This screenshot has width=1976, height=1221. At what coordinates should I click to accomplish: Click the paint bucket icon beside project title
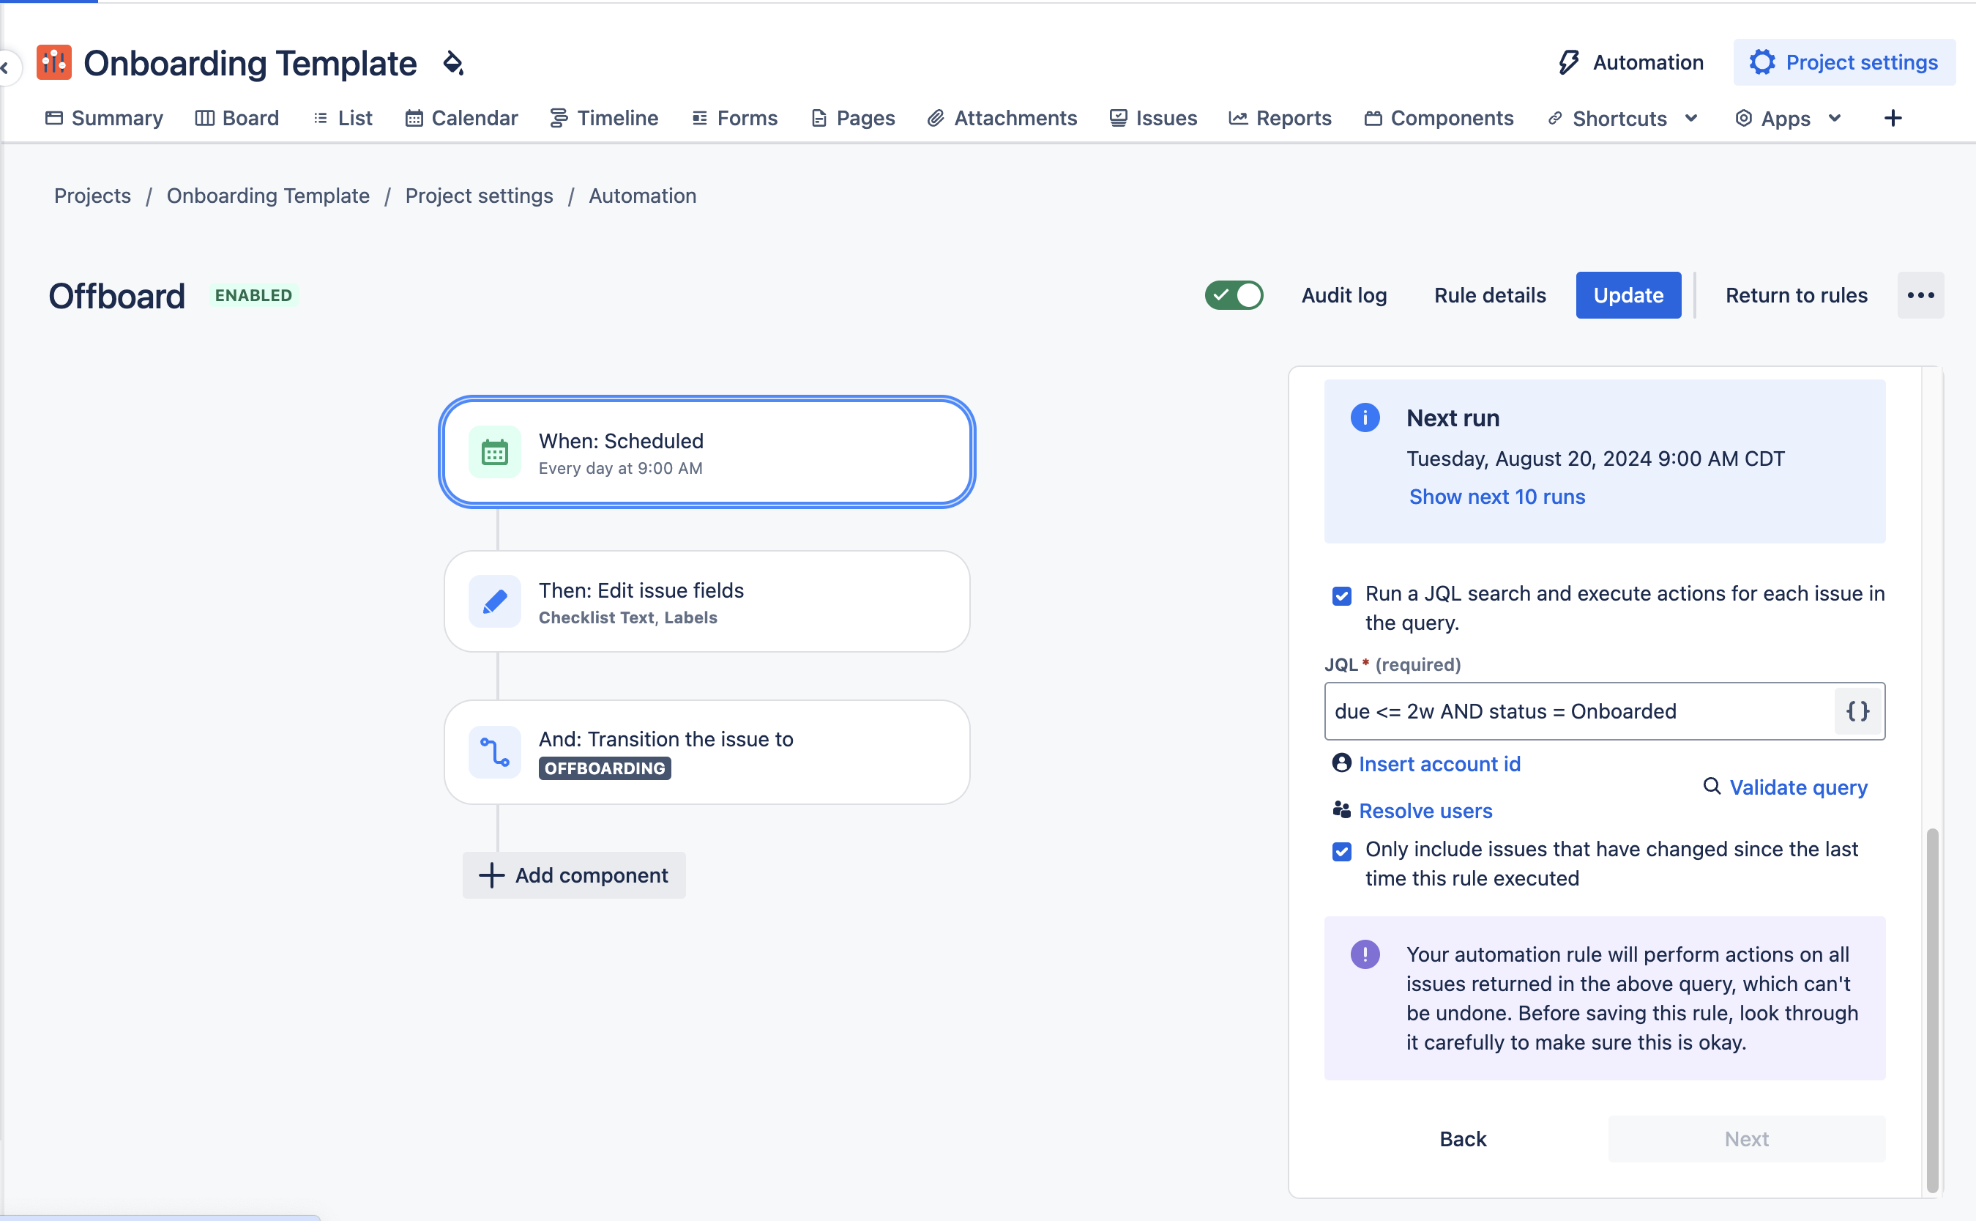pos(454,63)
